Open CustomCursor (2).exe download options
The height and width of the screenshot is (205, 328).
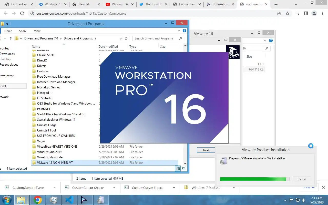click(x=114, y=188)
